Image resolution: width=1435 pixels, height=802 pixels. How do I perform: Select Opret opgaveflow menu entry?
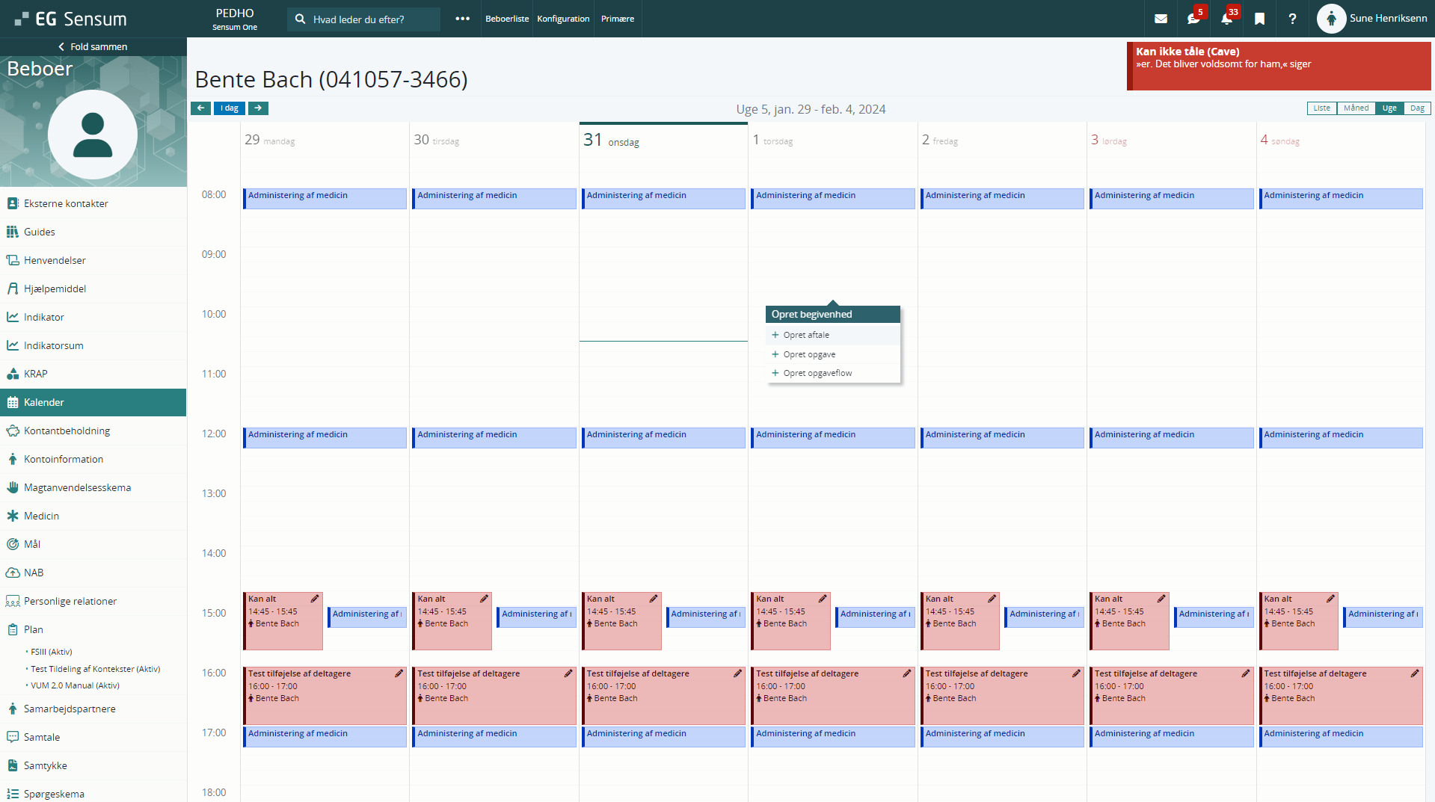[817, 373]
